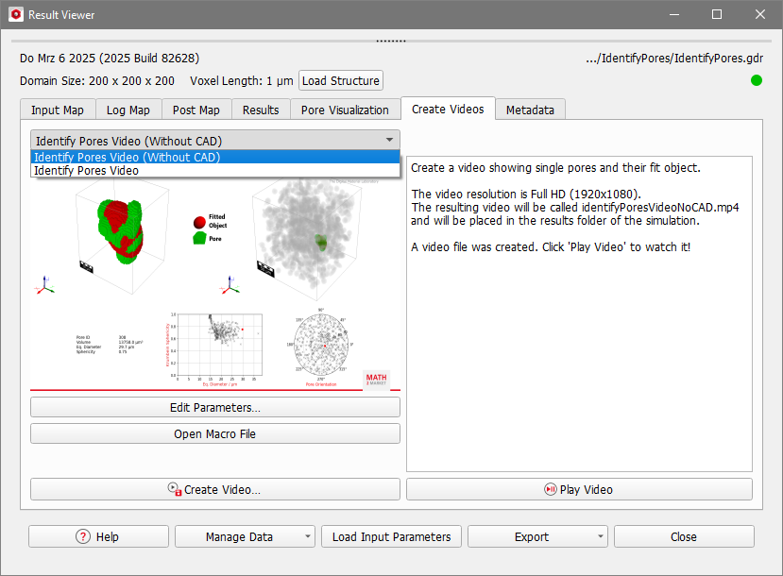The image size is (783, 576).
Task: Open the Pore Visualization tab
Action: pyautogui.click(x=345, y=110)
